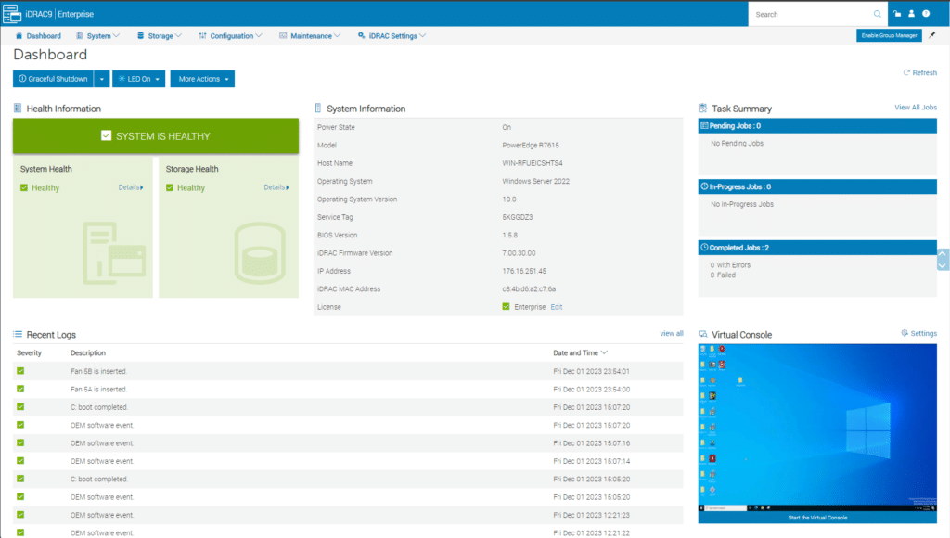
Task: Click the Virtual Console settings gear
Action: pos(905,333)
